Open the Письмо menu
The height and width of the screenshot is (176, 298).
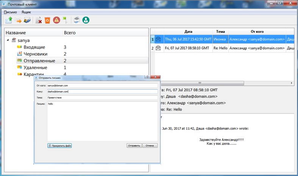pyautogui.click(x=10, y=12)
